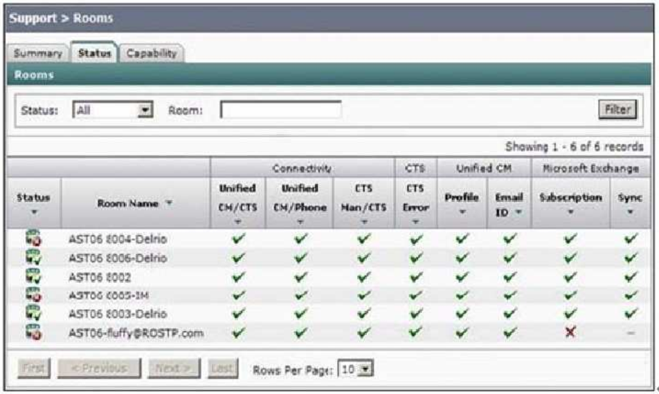The width and height of the screenshot is (659, 394).
Task: Click CTS Man/CTS checkmark for AST06 8002
Action: click(x=364, y=276)
